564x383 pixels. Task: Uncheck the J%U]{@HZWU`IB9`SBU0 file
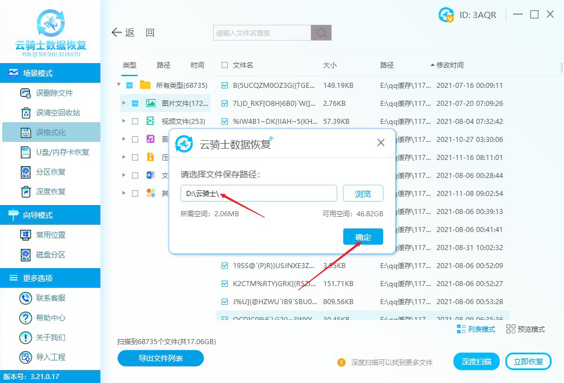(x=225, y=302)
